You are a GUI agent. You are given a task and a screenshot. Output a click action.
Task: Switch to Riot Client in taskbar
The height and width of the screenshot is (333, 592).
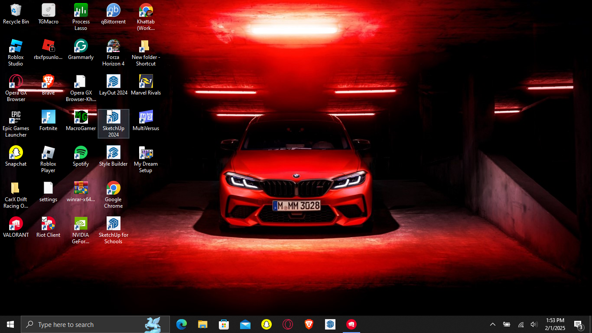(x=351, y=324)
